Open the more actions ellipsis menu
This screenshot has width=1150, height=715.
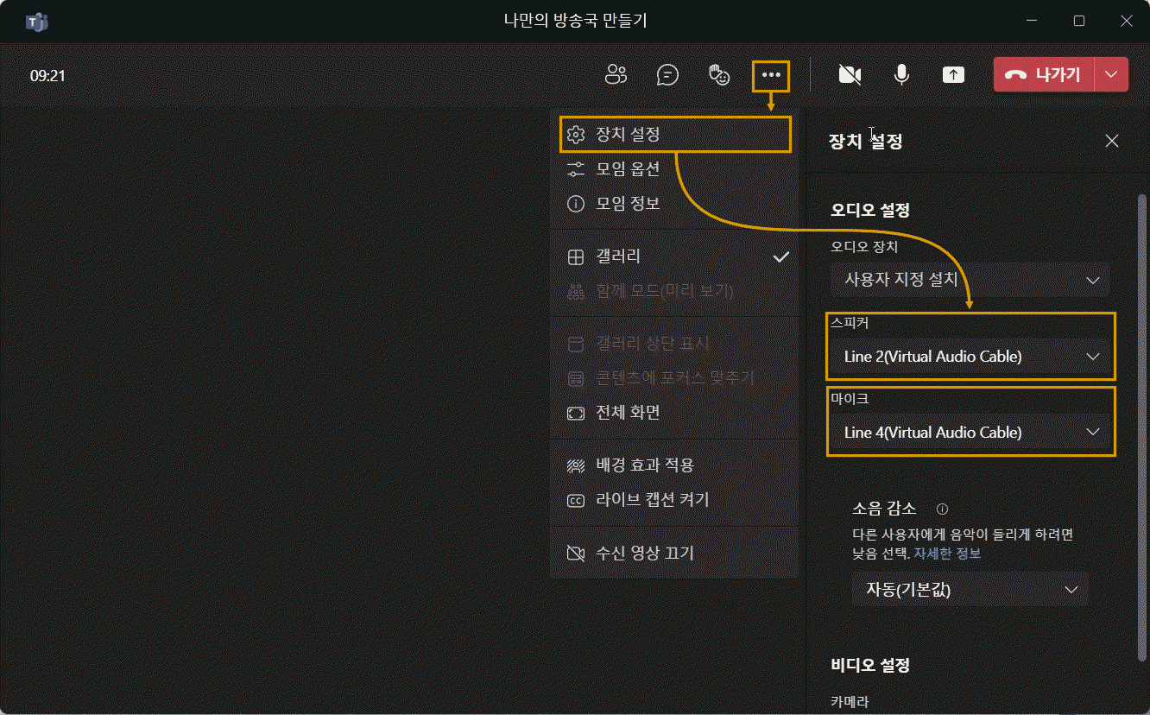[771, 75]
